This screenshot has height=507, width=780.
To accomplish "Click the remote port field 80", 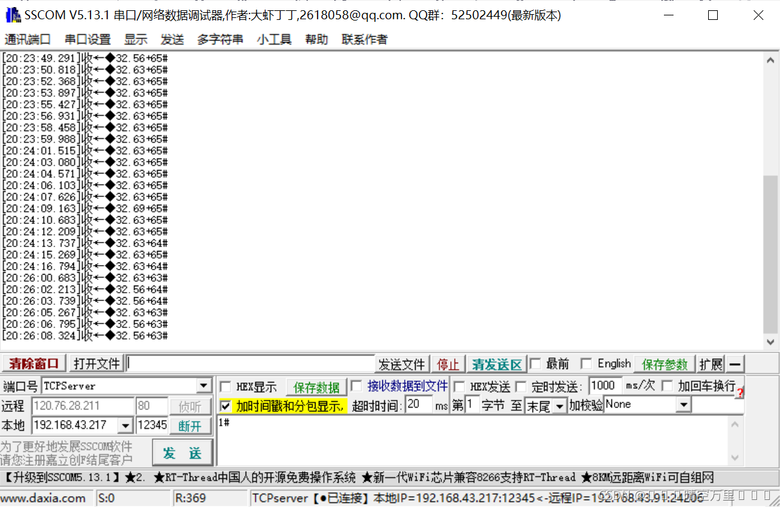I will (x=152, y=406).
